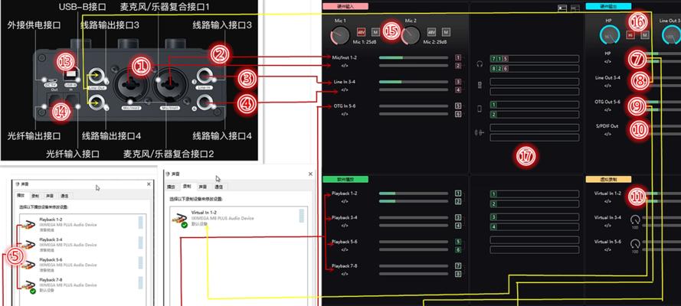This screenshot has height=306, width=681.
Task: Select Virtual In 1-2 entry in recording dialog
Action: pyautogui.click(x=238, y=219)
